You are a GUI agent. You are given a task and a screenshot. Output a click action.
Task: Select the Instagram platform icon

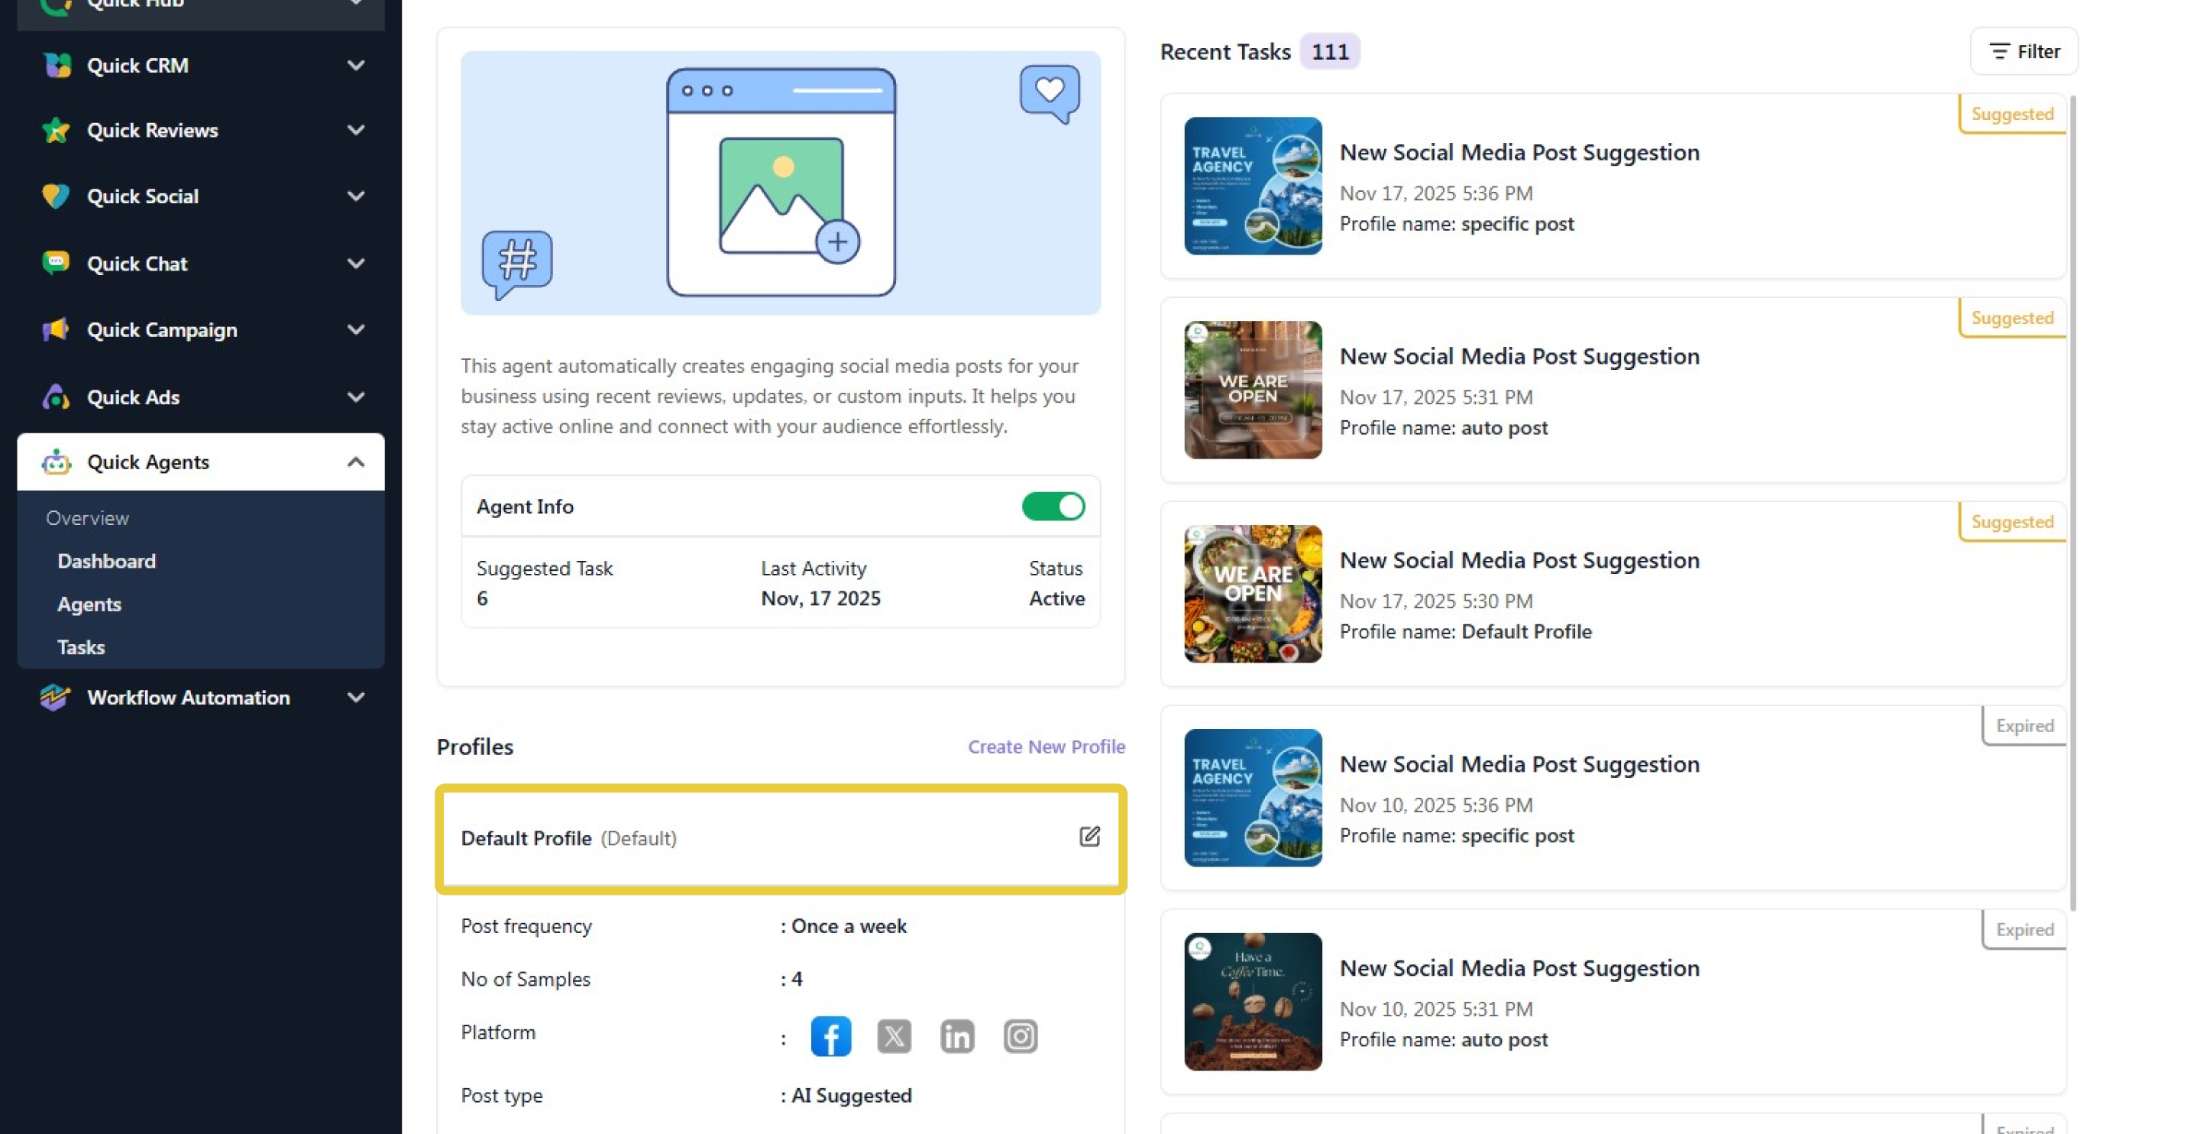1020,1037
